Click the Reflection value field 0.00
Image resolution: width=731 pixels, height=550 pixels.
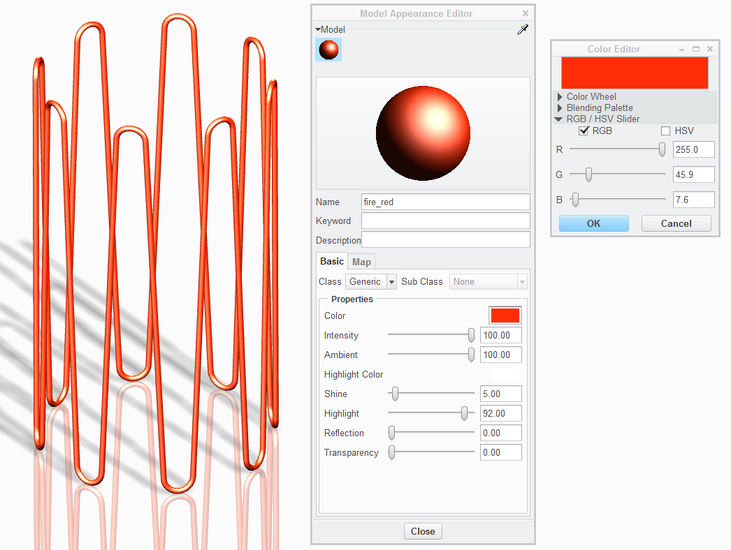[x=500, y=433]
